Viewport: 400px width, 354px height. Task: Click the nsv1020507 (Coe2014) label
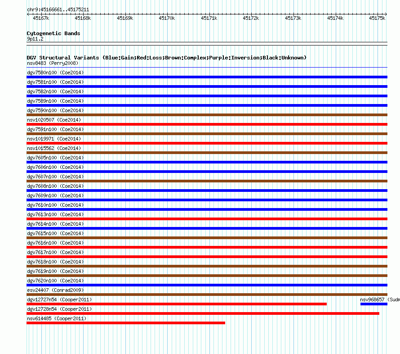[x=54, y=120]
